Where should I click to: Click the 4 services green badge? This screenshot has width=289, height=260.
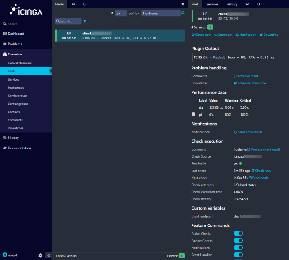click(x=210, y=27)
